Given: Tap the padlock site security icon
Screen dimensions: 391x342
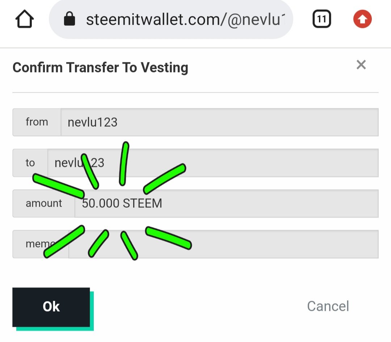Looking at the screenshot, I should [69, 19].
